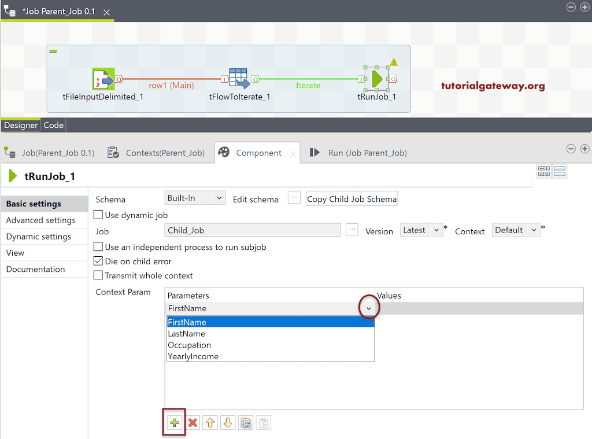The image size is (592, 439).
Task: Select LastName from the parameter list
Action: 187,334
